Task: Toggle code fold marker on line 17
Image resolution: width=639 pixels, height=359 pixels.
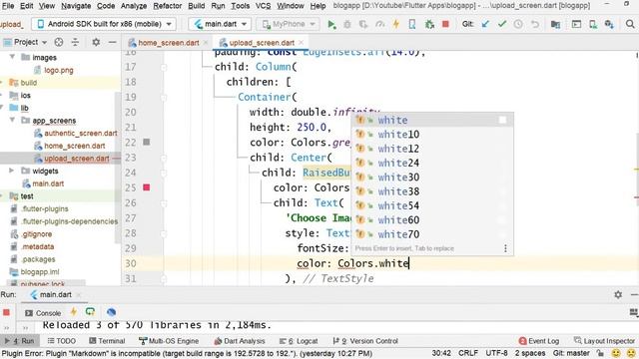Action: click(164, 67)
